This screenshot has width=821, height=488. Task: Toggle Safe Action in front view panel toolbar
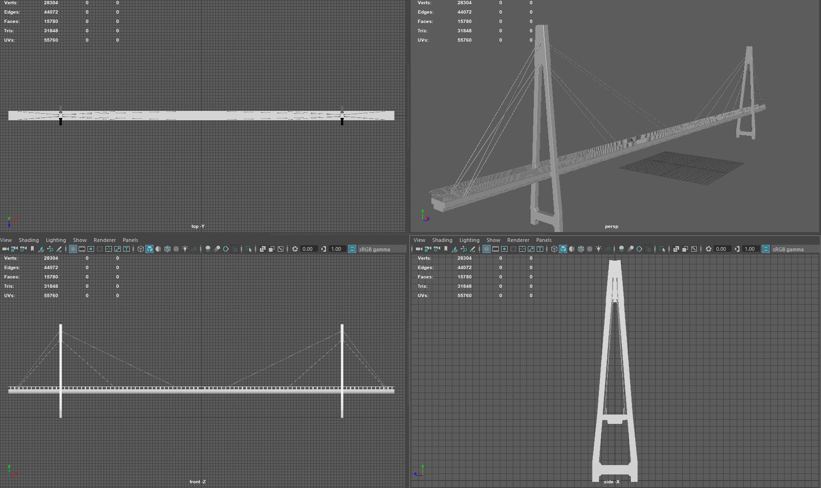118,249
